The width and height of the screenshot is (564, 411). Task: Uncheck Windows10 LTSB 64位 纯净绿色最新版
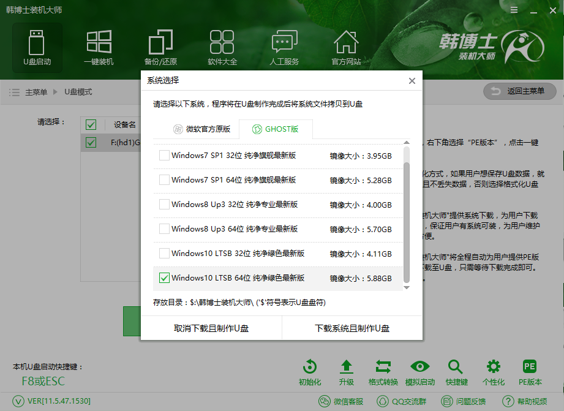[x=164, y=277]
